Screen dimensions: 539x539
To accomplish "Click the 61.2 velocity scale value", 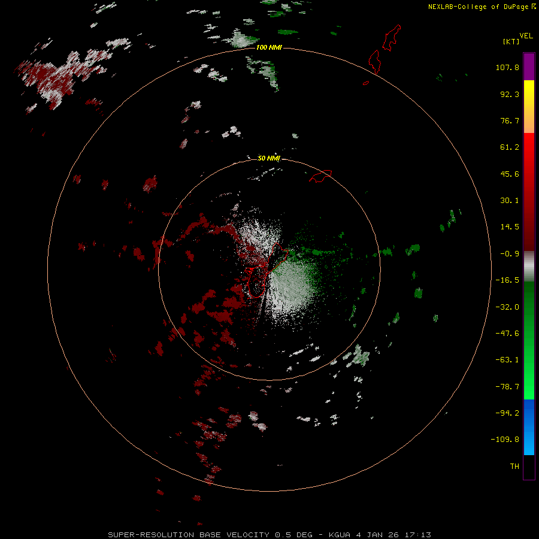I will (510, 147).
